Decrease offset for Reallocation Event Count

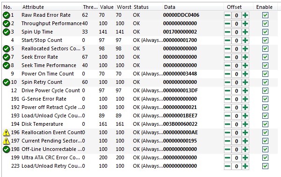(228, 133)
